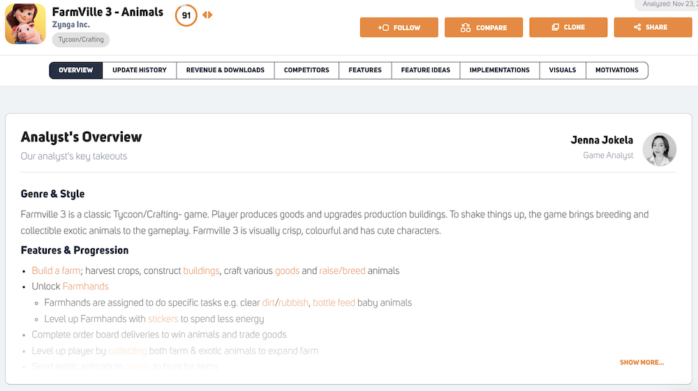
Task: Click Jenna Jokela's profile photo
Action: point(660,149)
